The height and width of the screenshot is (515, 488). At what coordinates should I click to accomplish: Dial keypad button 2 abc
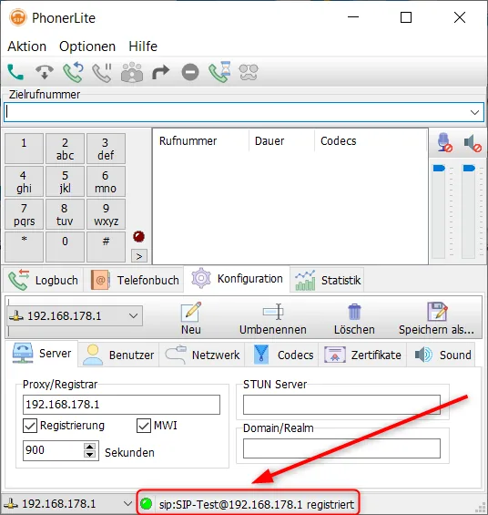tap(65, 149)
